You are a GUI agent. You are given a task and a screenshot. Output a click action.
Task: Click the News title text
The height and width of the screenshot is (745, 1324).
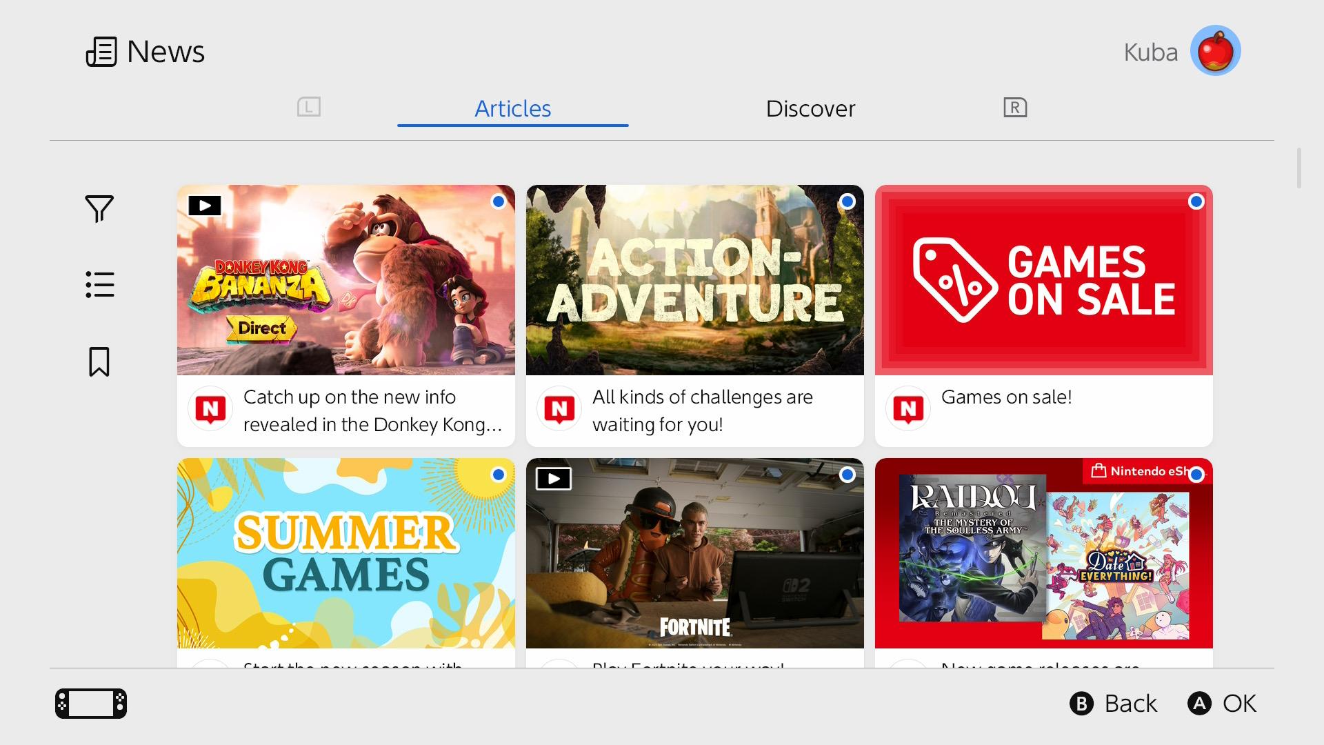click(165, 52)
